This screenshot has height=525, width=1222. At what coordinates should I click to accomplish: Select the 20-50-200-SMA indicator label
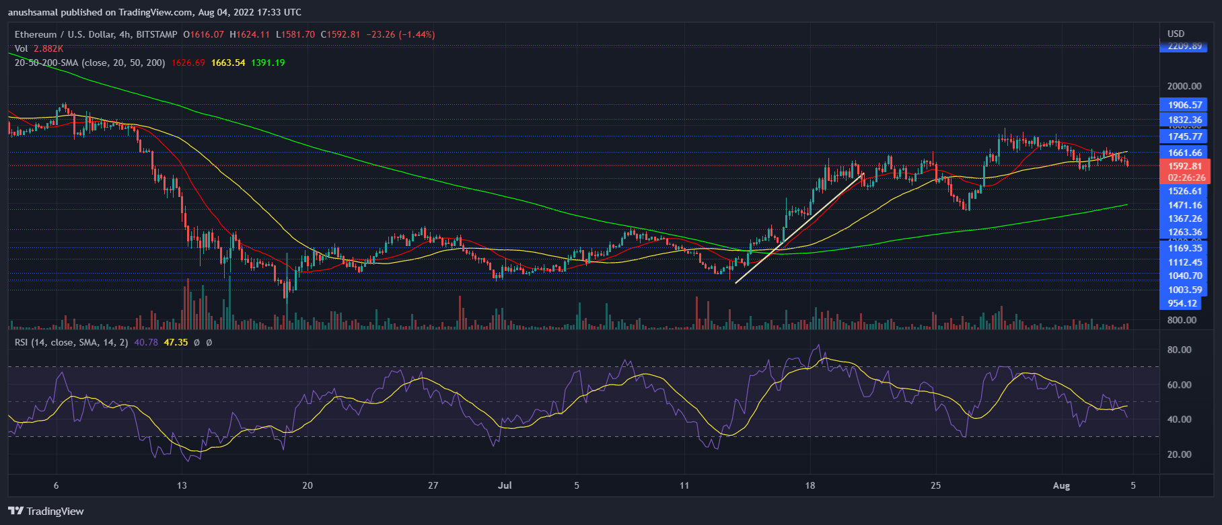pyautogui.click(x=89, y=63)
